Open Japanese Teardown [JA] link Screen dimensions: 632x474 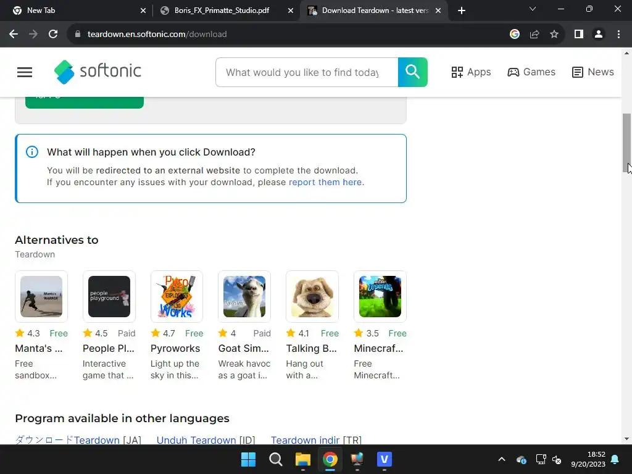(x=78, y=439)
